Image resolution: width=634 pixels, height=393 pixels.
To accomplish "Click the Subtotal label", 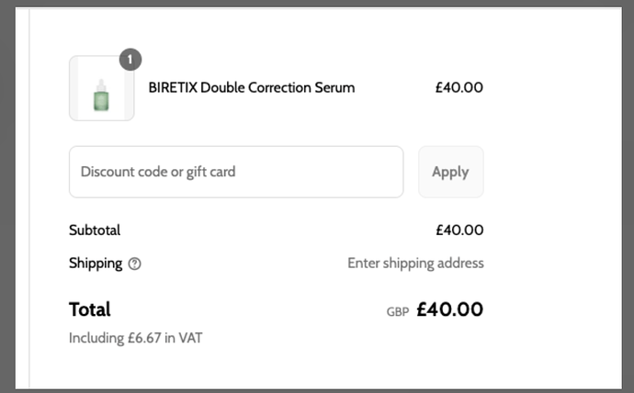I will click(95, 230).
